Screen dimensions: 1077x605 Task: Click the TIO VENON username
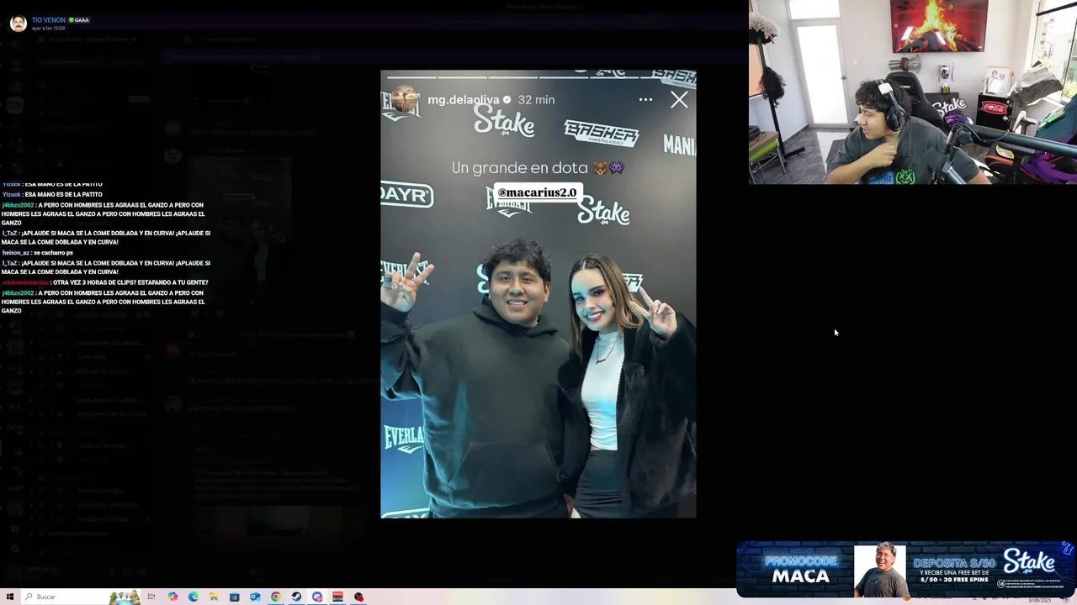(x=48, y=19)
